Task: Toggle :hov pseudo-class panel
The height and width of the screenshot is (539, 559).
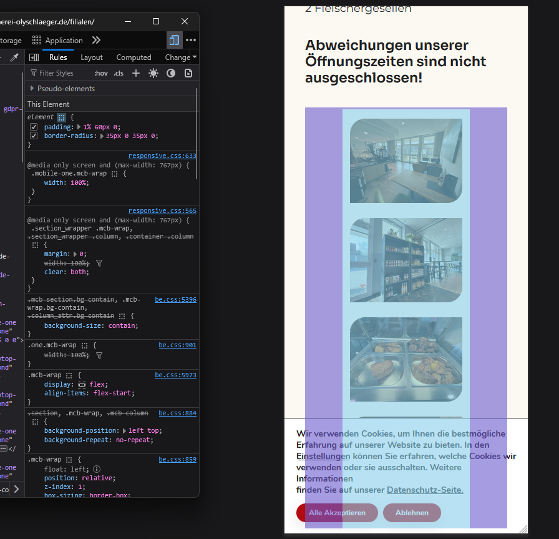Action: pos(100,73)
